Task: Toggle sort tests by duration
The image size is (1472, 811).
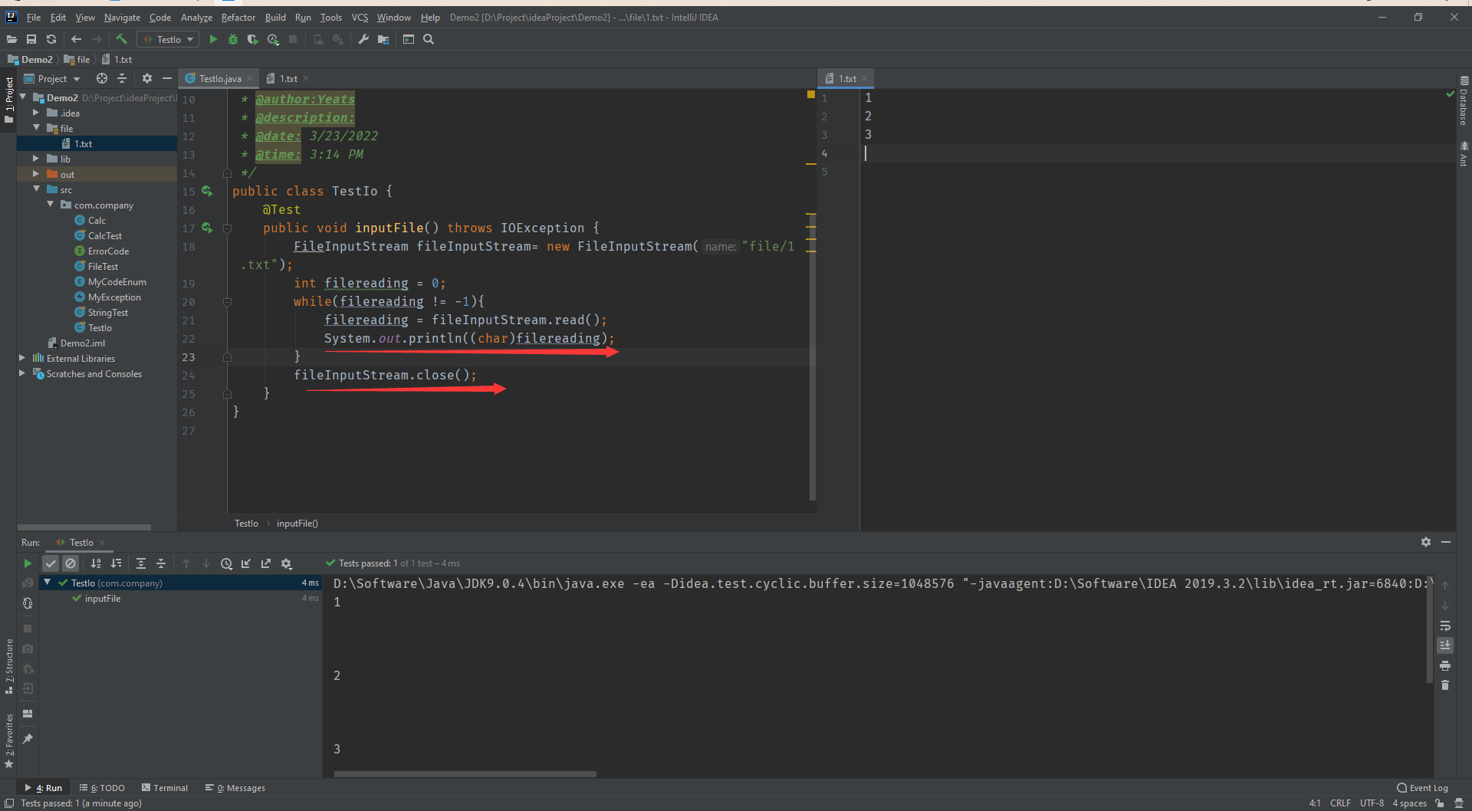Action: [116, 563]
